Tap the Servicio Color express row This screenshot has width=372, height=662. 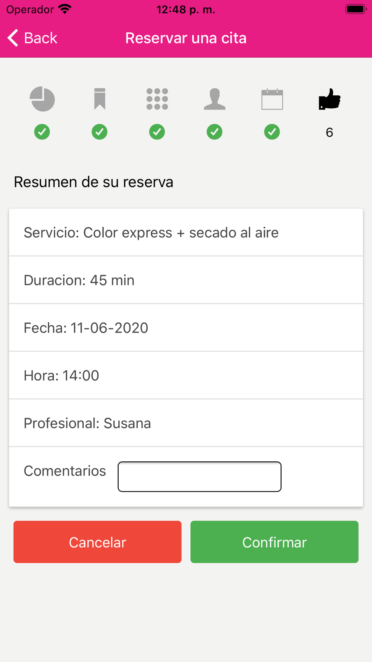[x=186, y=233]
